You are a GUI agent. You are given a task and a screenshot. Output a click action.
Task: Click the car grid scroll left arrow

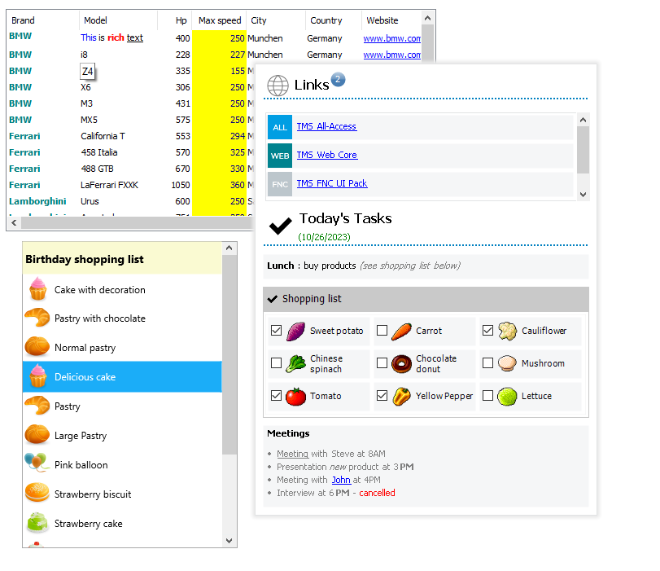coord(14,223)
